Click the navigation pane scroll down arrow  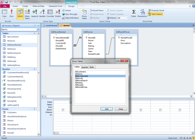[39, 135]
